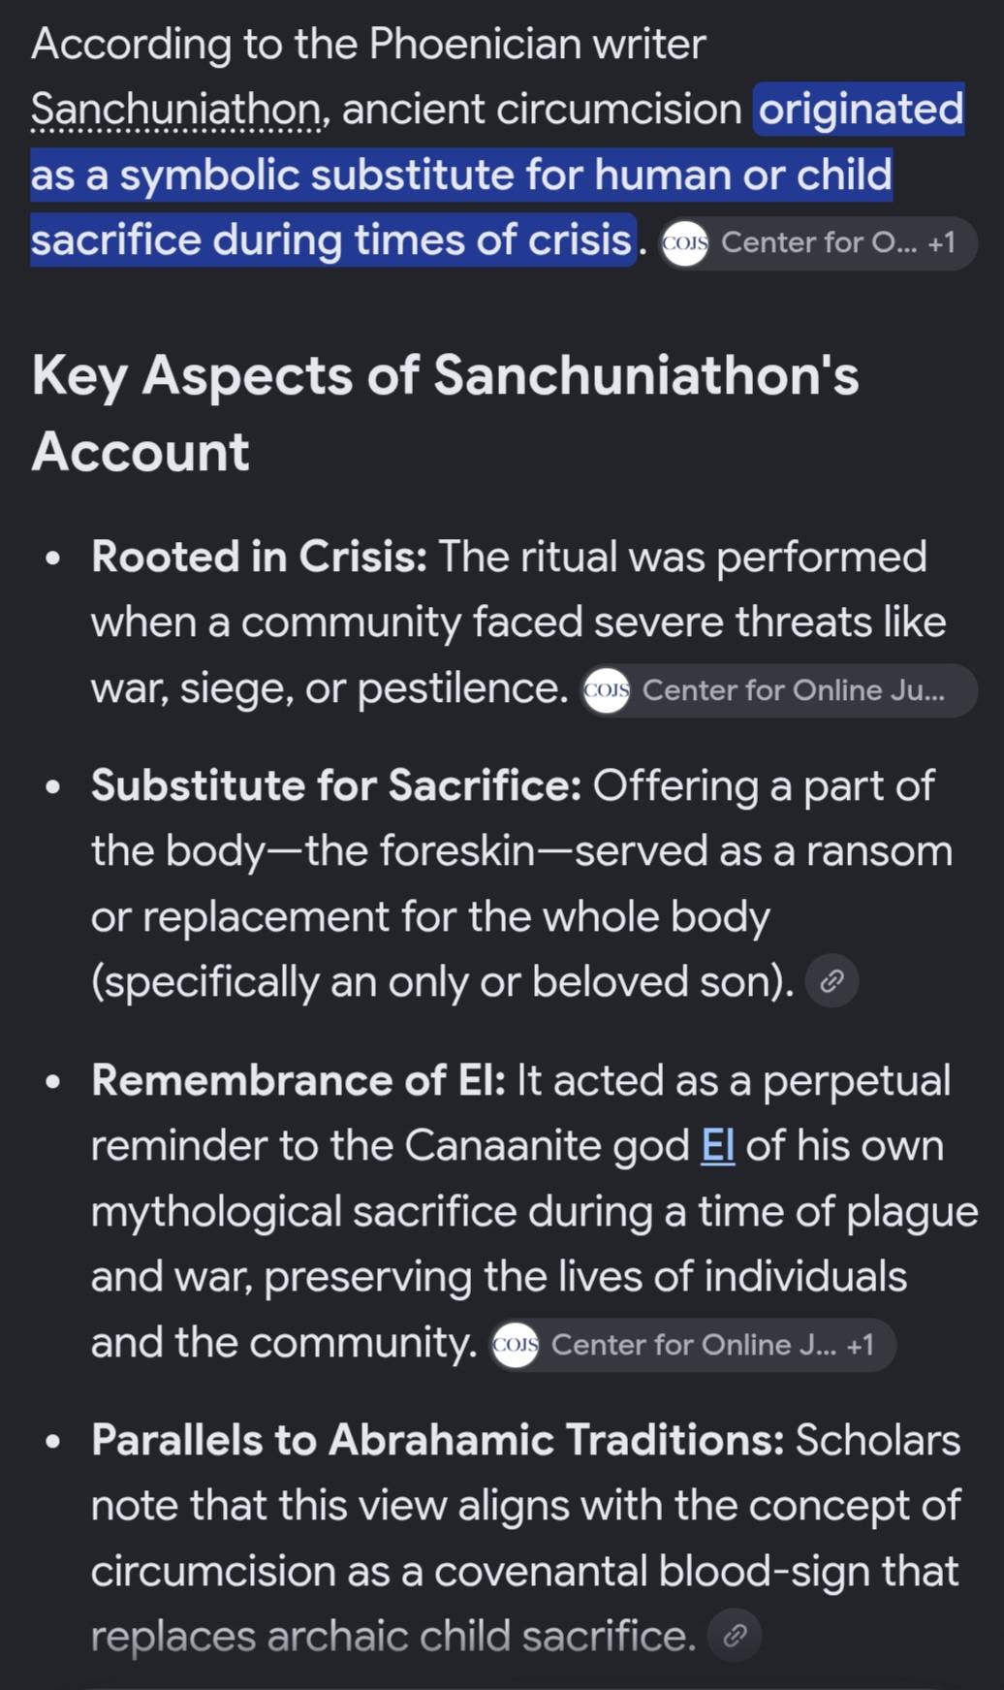Tap the heading "Key Aspects of Sanchuniathon's Account"
Image resolution: width=1004 pixels, height=1690 pixels.
pos(445,413)
